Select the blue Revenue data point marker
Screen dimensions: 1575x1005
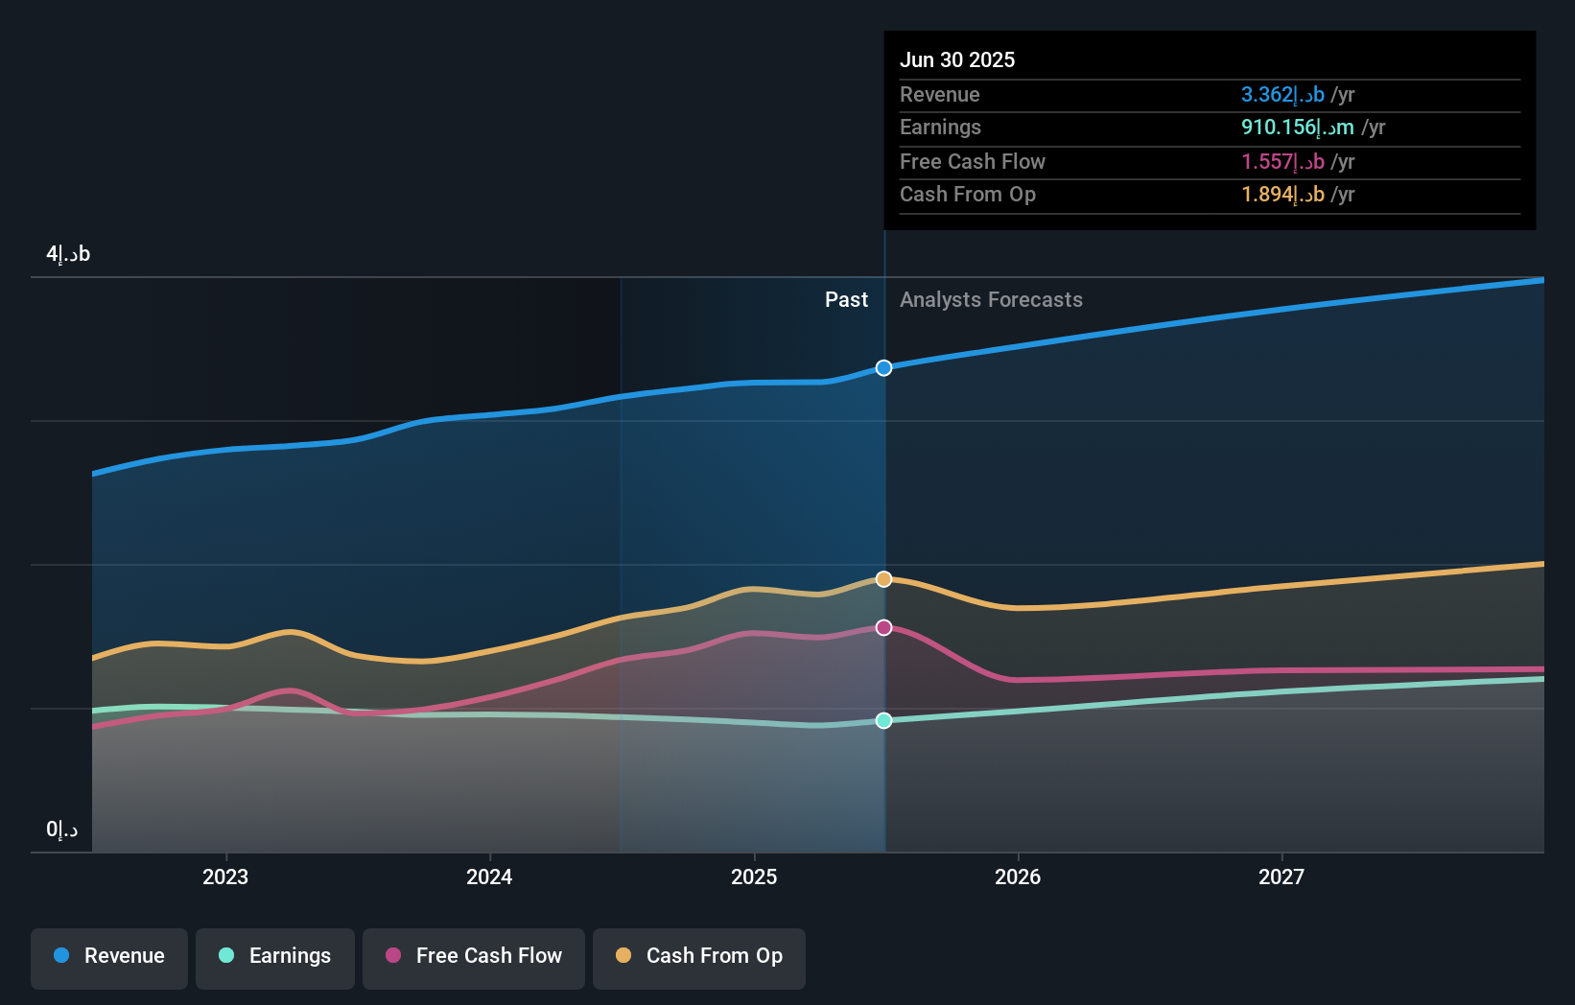[882, 367]
